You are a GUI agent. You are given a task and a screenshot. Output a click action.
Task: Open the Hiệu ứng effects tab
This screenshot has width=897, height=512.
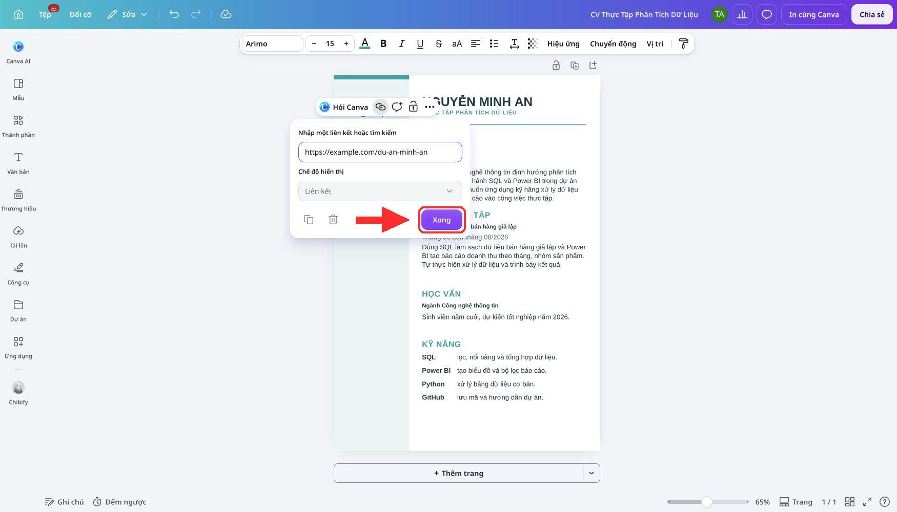(x=563, y=44)
